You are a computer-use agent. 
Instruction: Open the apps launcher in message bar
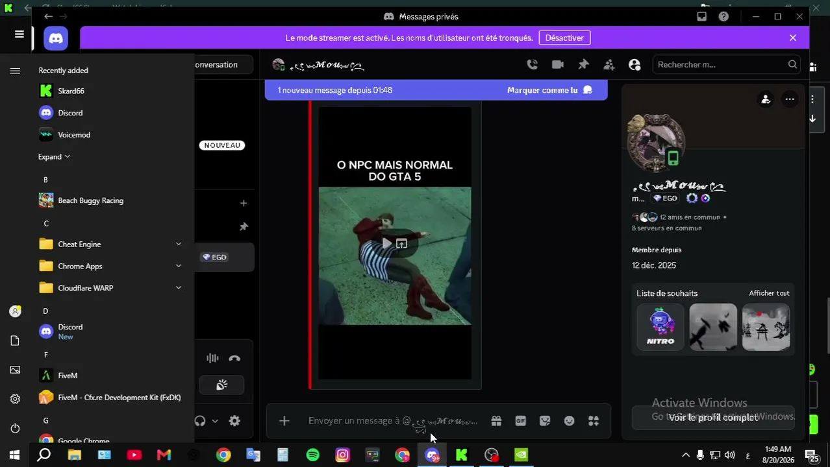594,421
